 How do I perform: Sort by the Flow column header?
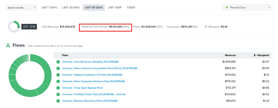pos(65,55)
